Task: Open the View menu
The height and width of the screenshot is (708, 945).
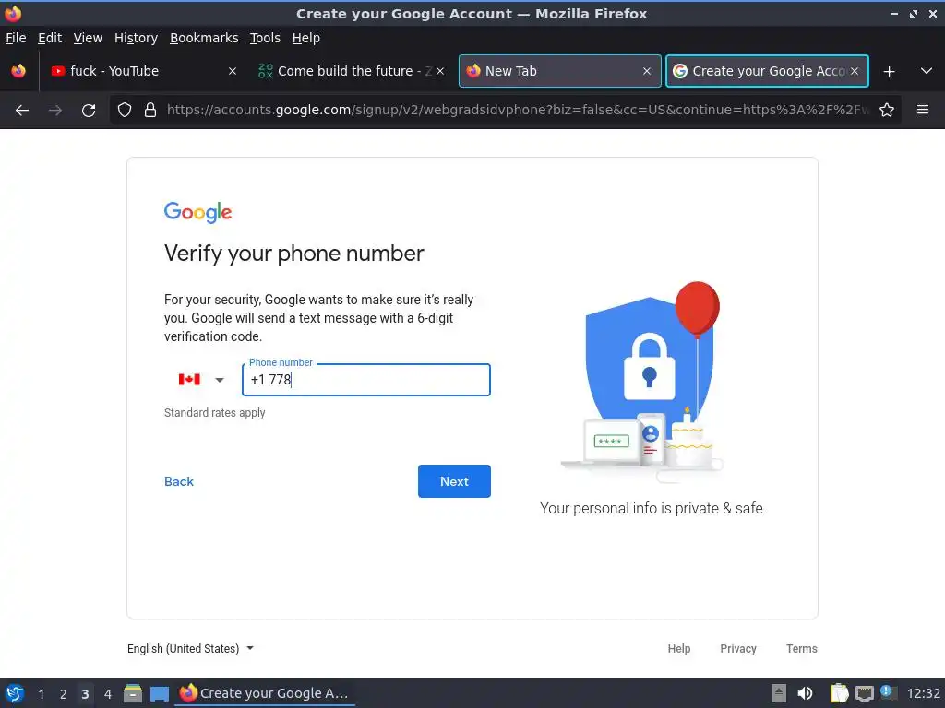Action: click(88, 38)
